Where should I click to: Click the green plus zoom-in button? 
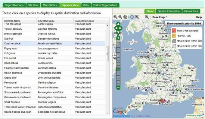click(x=118, y=38)
